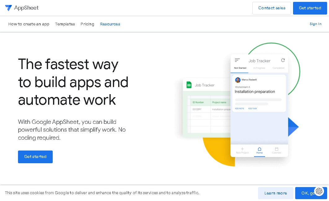Click Learn more in cookie banner
Image resolution: width=329 pixels, height=201 pixels.
coord(275,193)
